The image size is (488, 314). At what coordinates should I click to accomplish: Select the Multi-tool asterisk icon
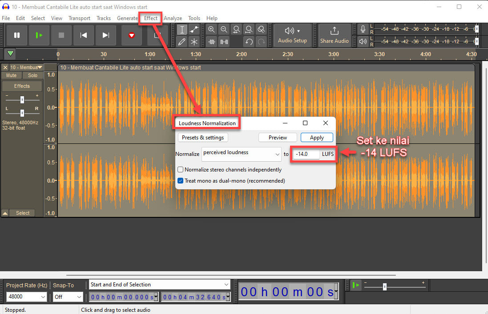194,41
